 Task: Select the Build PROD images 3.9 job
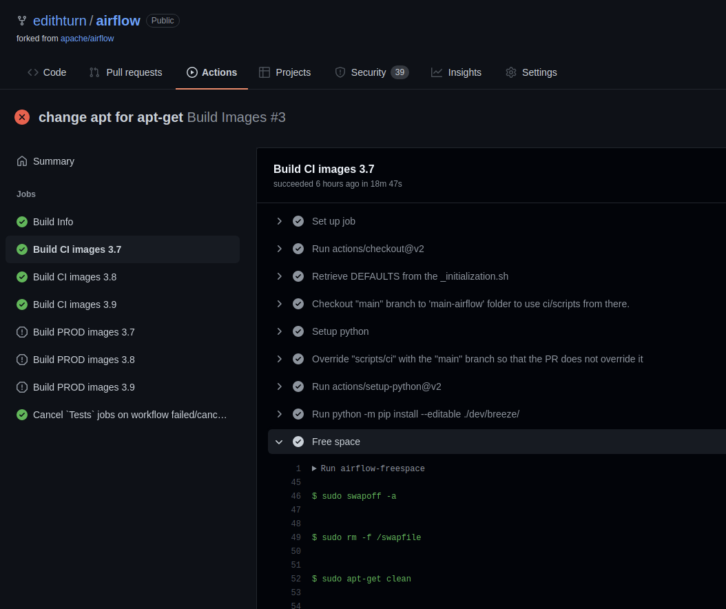pyautogui.click(x=122, y=387)
